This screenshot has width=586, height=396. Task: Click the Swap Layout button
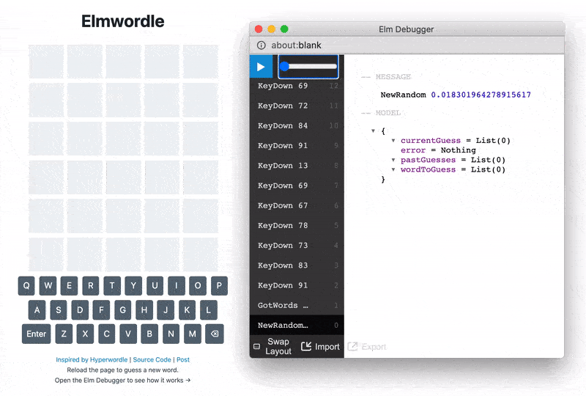pyautogui.click(x=272, y=346)
